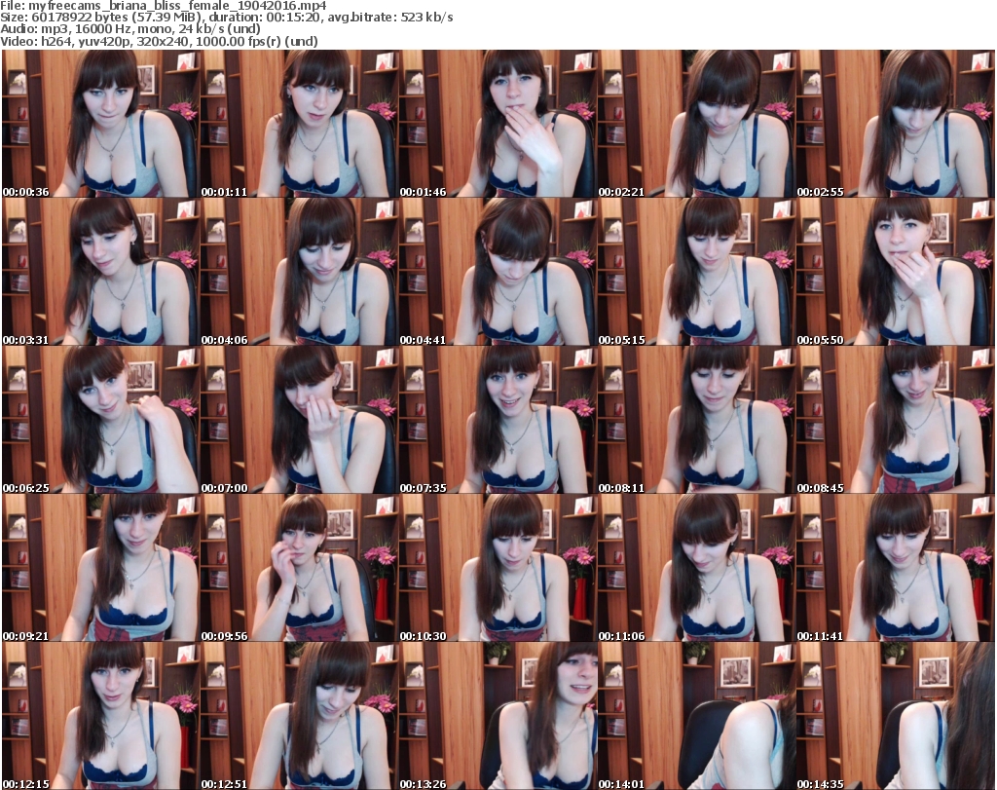Screen dimensions: 997x790
Task: Select the thumbnail timestamped 00:08:11
Action: tap(696, 420)
